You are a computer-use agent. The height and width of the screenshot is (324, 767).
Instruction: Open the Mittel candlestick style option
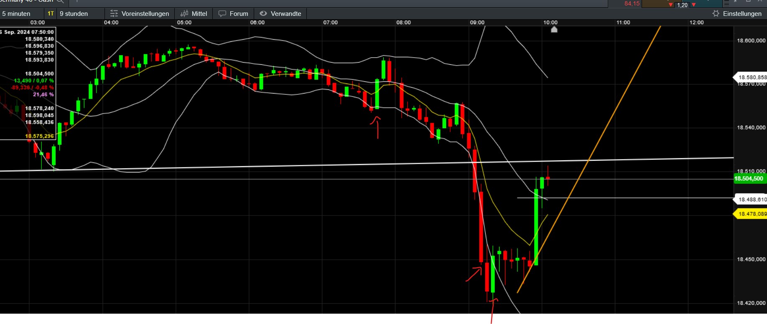pos(194,14)
